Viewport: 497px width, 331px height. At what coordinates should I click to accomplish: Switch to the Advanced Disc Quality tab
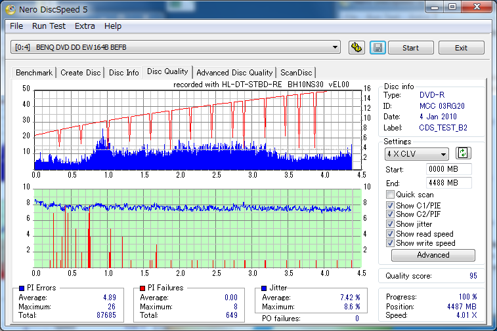(x=234, y=73)
